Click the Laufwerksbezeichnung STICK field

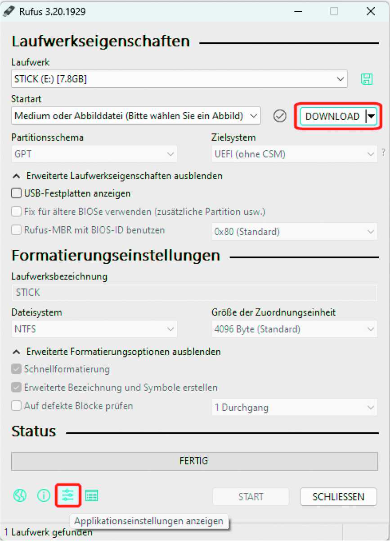tap(194, 293)
